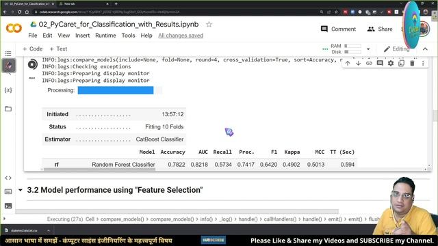This screenshot has height=246, width=438.
Task: Close the PyCaret notebook browser tab
Action: [x=53, y=4]
